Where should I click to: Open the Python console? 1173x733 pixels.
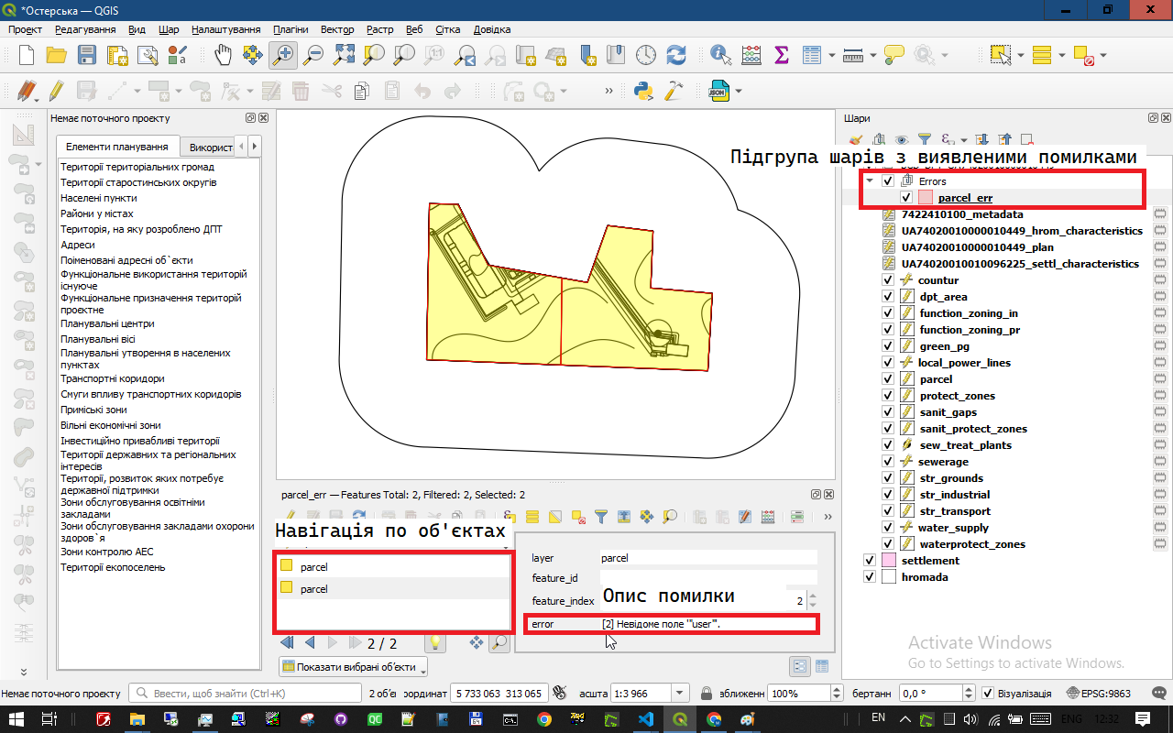pos(643,91)
